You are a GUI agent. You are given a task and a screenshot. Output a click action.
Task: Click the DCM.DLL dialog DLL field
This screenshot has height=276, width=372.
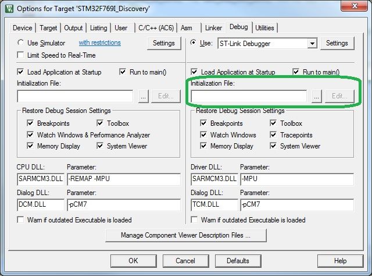[41, 205]
